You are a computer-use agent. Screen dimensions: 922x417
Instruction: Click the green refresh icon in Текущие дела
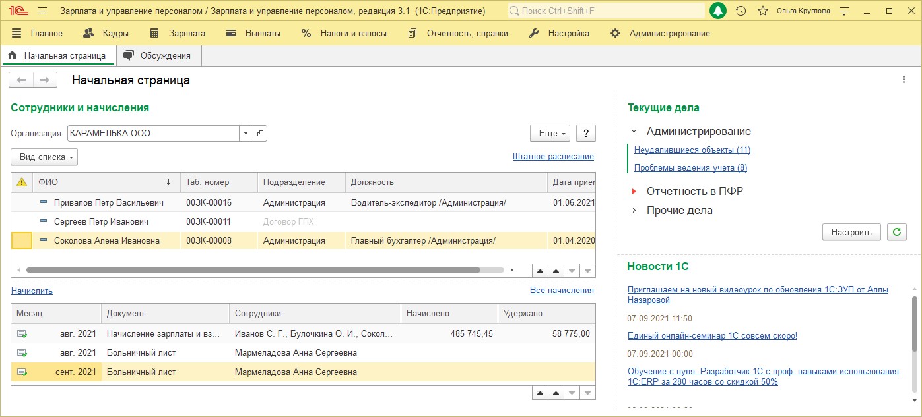[896, 232]
